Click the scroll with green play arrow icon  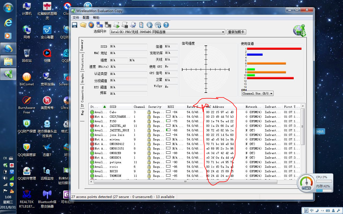116,25
